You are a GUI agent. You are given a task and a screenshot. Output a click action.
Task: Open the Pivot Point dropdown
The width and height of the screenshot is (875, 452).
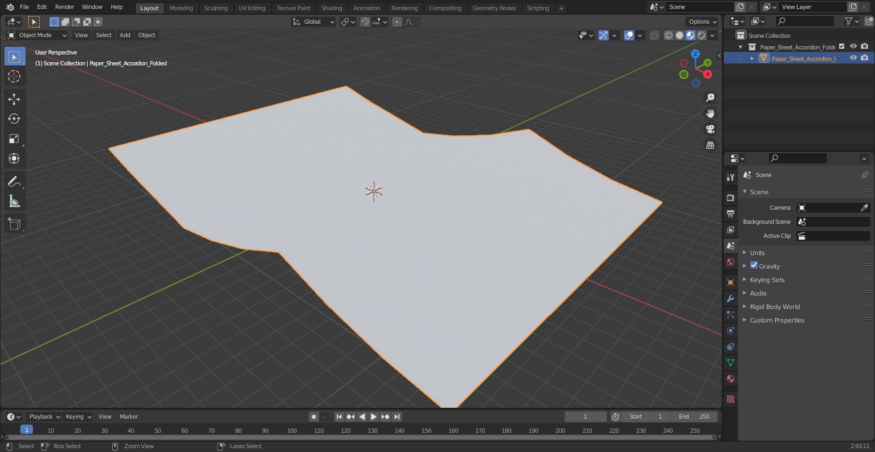[x=348, y=22]
